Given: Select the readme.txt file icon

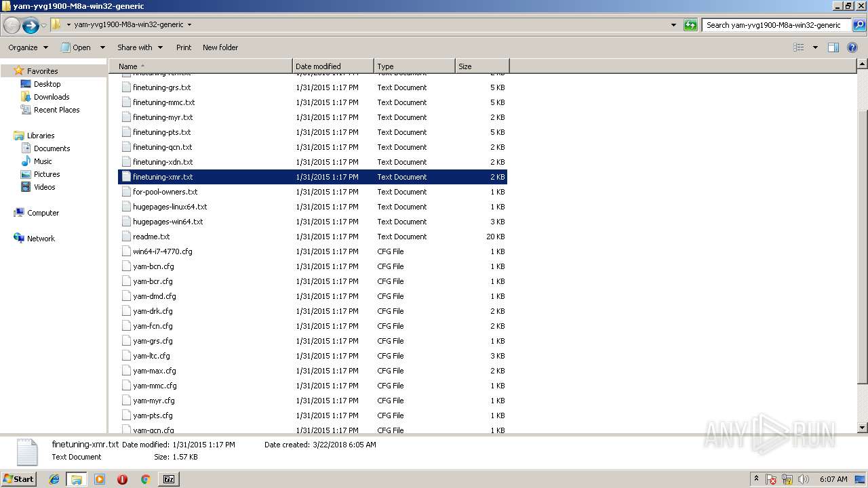Looking at the screenshot, I should coord(126,237).
